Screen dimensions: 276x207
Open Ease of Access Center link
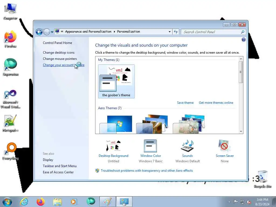point(58,172)
